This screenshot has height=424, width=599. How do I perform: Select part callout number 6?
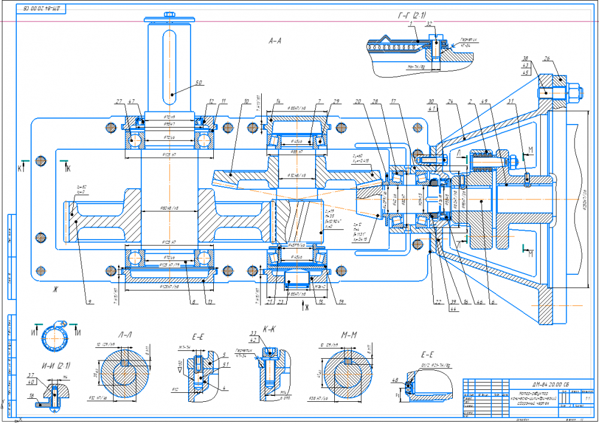click(493, 302)
